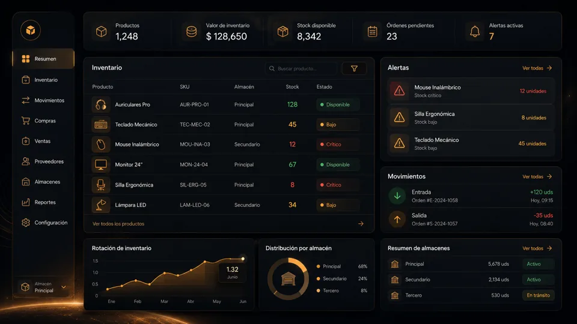Click the Silla Ergonómica chair icon

101,185
